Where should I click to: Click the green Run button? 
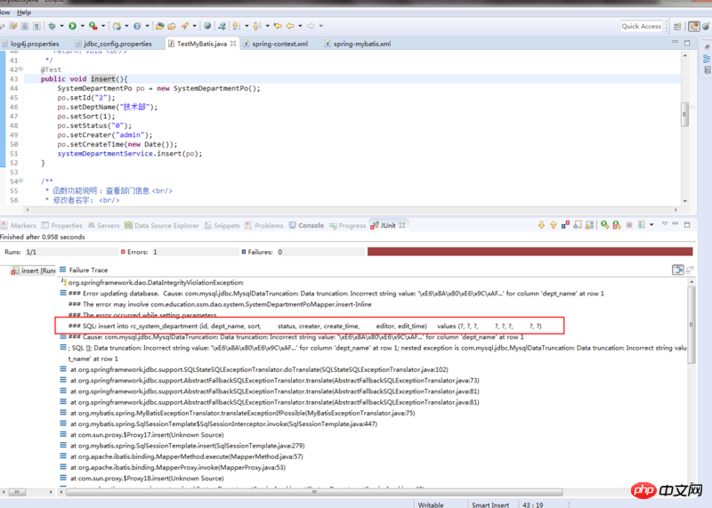point(72,26)
